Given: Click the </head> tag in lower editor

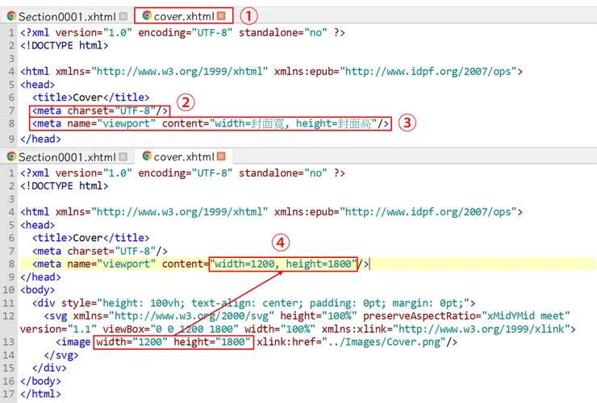Looking at the screenshot, I should coord(40,277).
